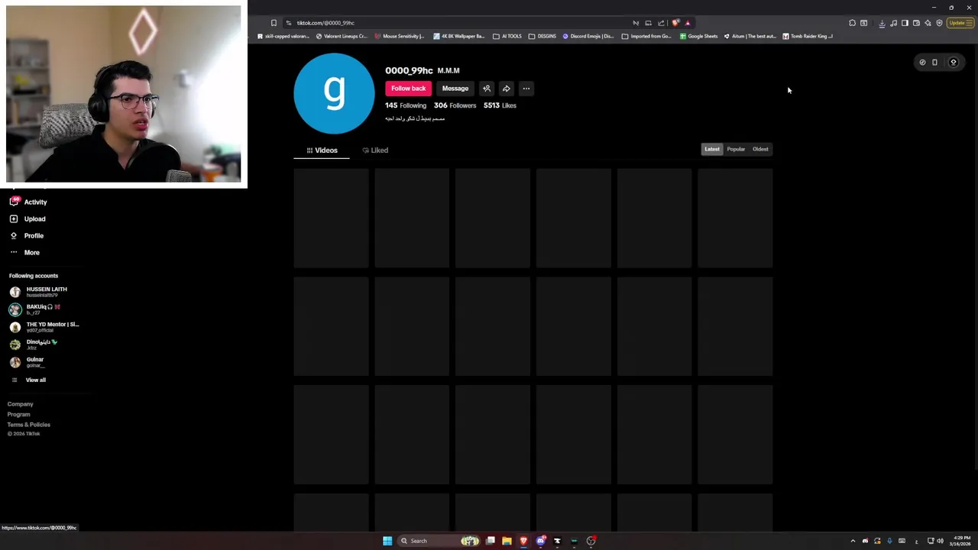Open Message for 0000_99hc
978x550 pixels.
[455, 89]
